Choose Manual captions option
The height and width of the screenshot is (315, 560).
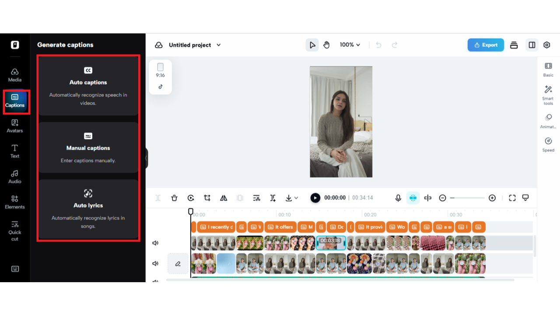click(88, 147)
